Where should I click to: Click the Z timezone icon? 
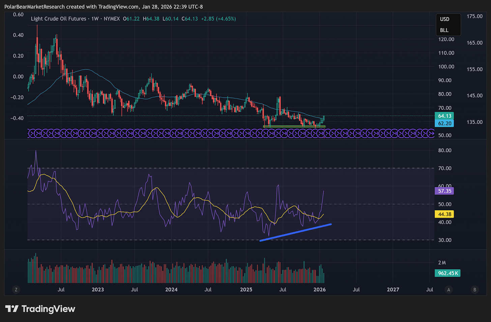click(16, 289)
